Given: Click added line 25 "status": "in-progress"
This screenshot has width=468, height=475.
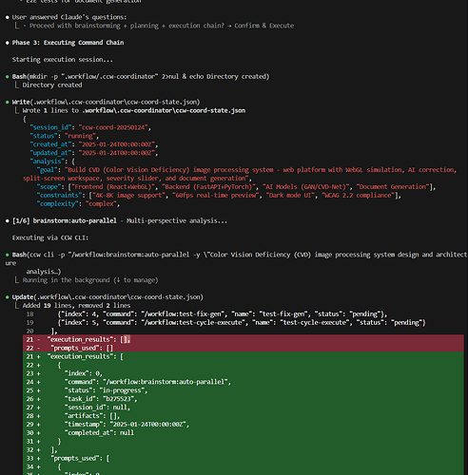Looking at the screenshot, I should 244,390.
